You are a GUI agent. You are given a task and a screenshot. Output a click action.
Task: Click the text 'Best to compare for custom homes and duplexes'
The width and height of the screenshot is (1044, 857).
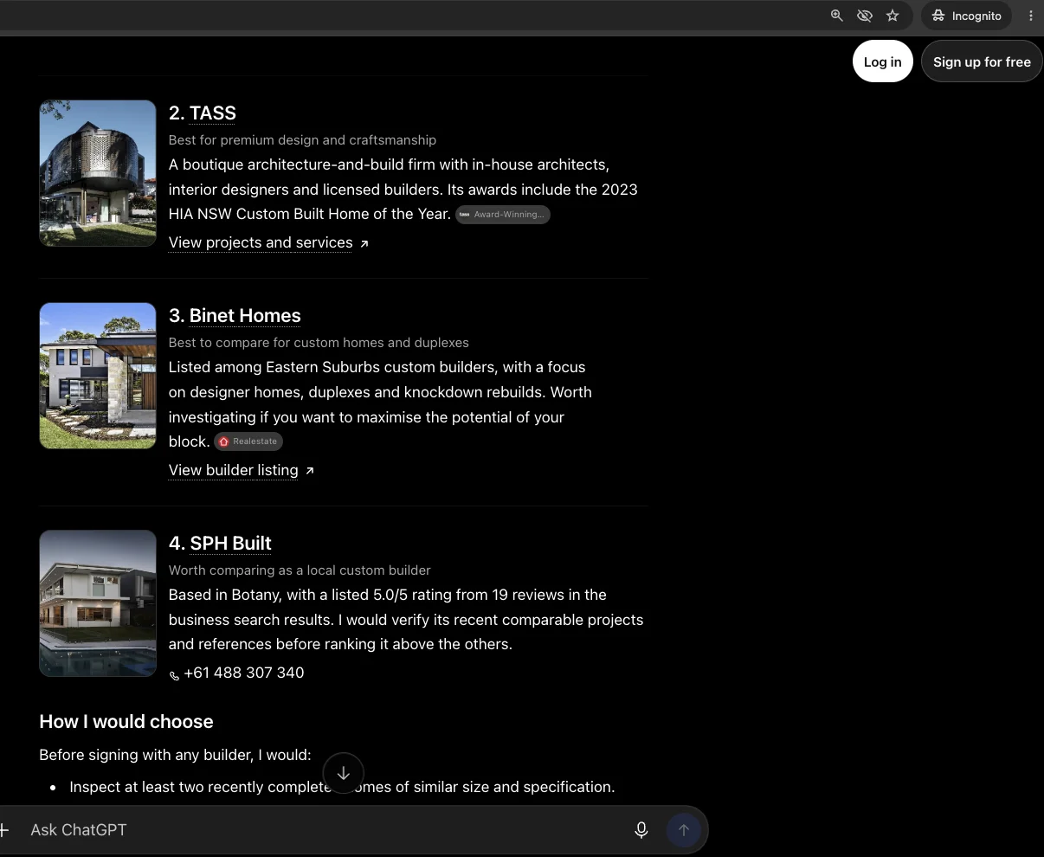tap(319, 343)
